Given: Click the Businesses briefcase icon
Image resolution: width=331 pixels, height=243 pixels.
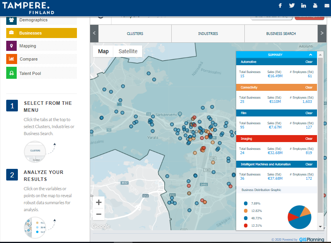Looking at the screenshot, I should point(11,33).
